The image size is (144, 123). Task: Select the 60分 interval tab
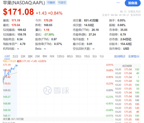70,56
